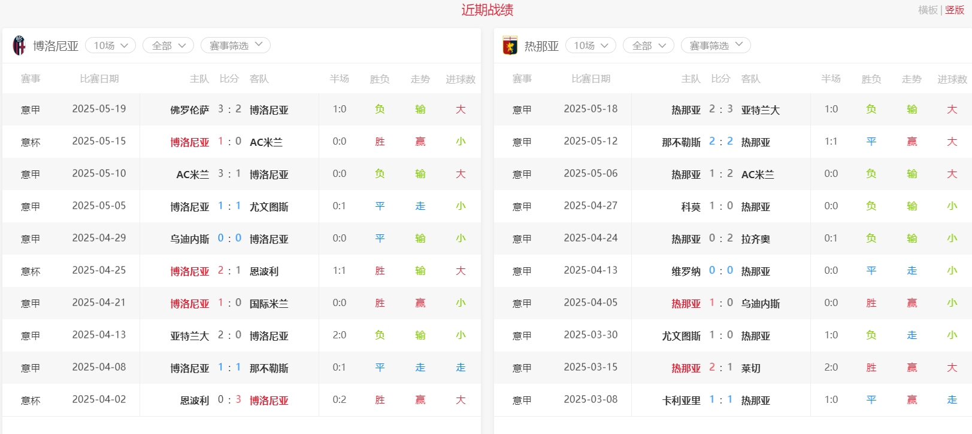Switch to 竖版 vertical layout
The height and width of the screenshot is (434, 972).
[955, 10]
